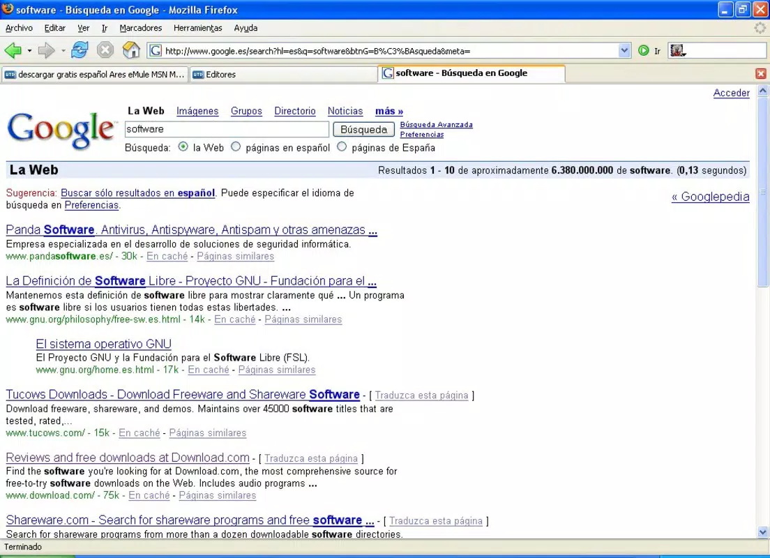Open the Tucows Downloads result
770x558 pixels.
click(x=183, y=394)
